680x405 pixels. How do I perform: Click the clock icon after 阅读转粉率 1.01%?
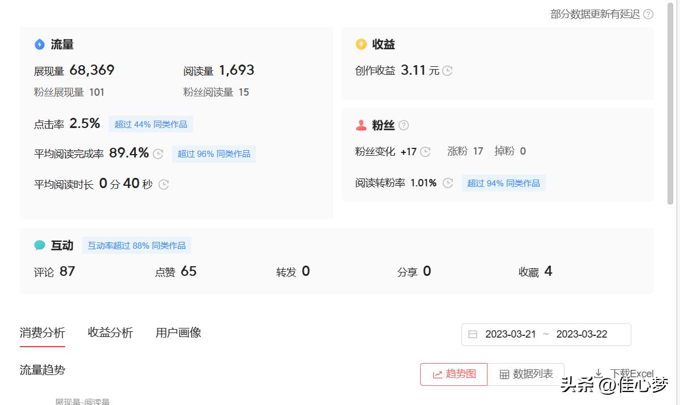click(x=448, y=183)
